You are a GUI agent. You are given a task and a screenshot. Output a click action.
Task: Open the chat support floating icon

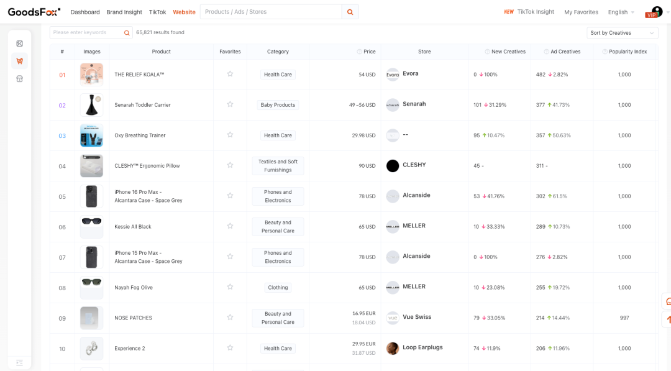click(667, 301)
